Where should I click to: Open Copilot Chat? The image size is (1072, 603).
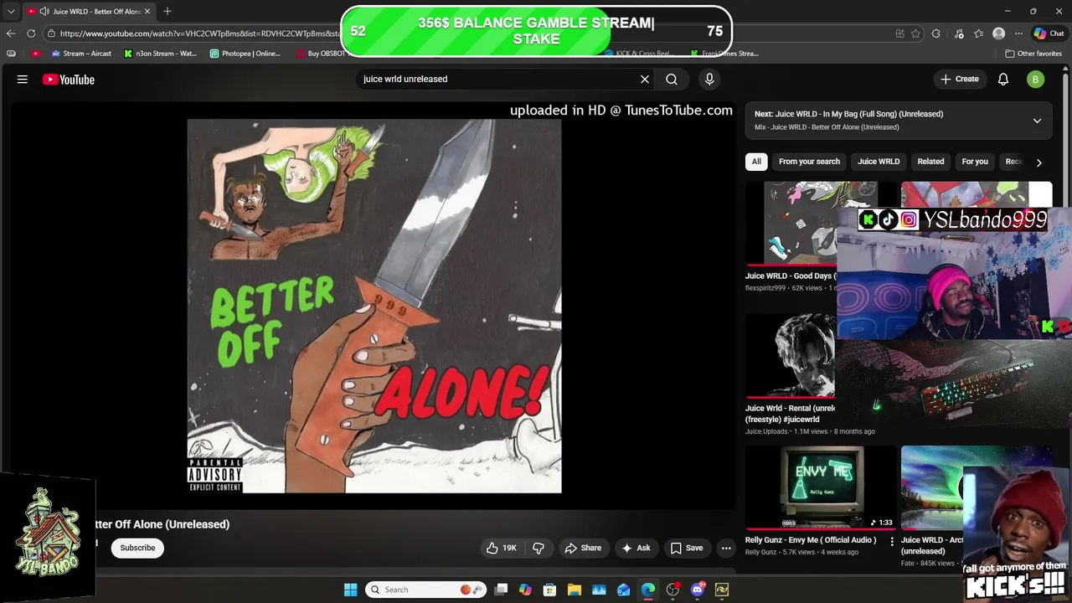coord(1049,33)
